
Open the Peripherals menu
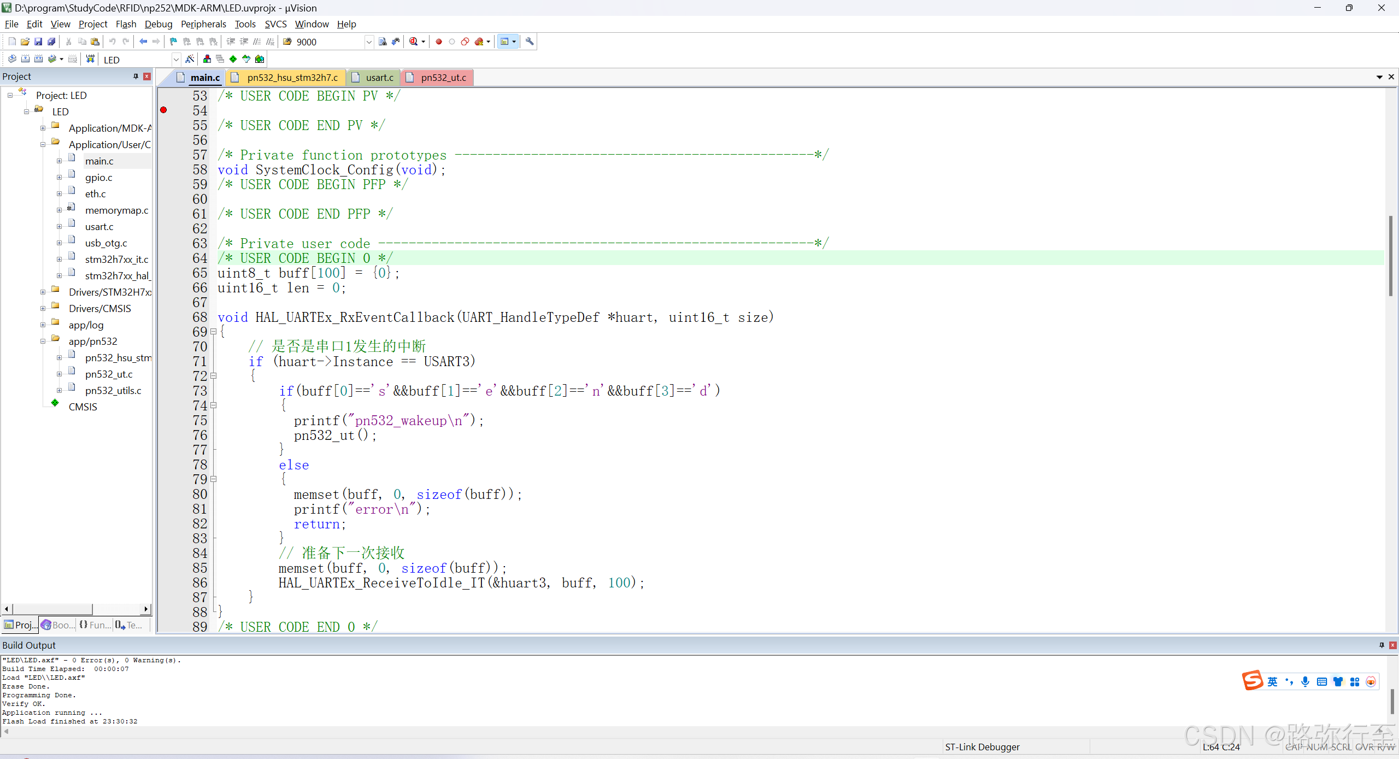tap(203, 24)
